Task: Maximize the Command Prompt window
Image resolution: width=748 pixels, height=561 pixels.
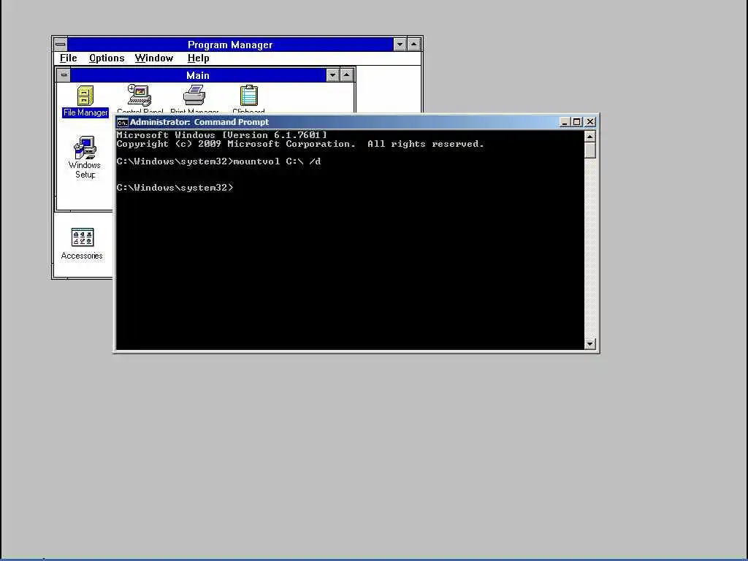Action: pos(577,122)
